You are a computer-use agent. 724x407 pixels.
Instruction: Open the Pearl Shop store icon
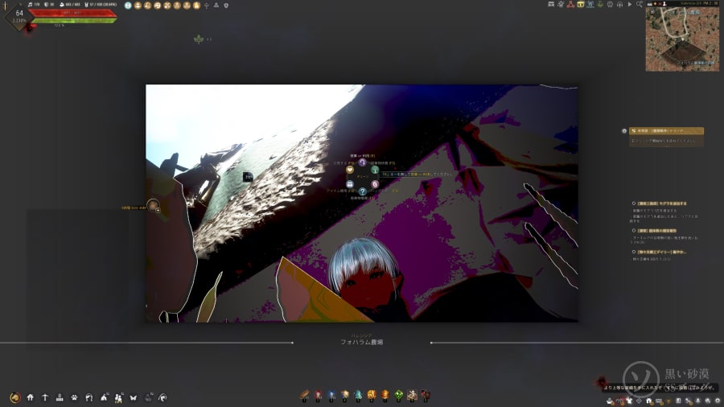(x=551, y=5)
